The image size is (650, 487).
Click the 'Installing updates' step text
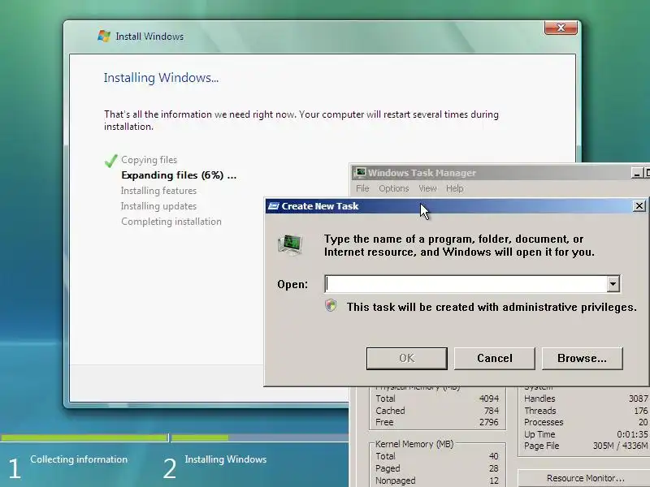point(158,206)
